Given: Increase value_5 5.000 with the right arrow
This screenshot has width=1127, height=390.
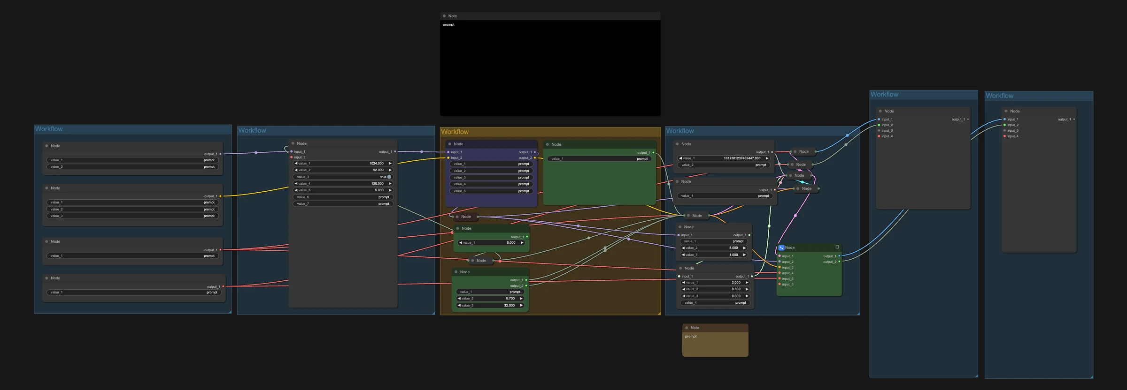Looking at the screenshot, I should tap(390, 190).
